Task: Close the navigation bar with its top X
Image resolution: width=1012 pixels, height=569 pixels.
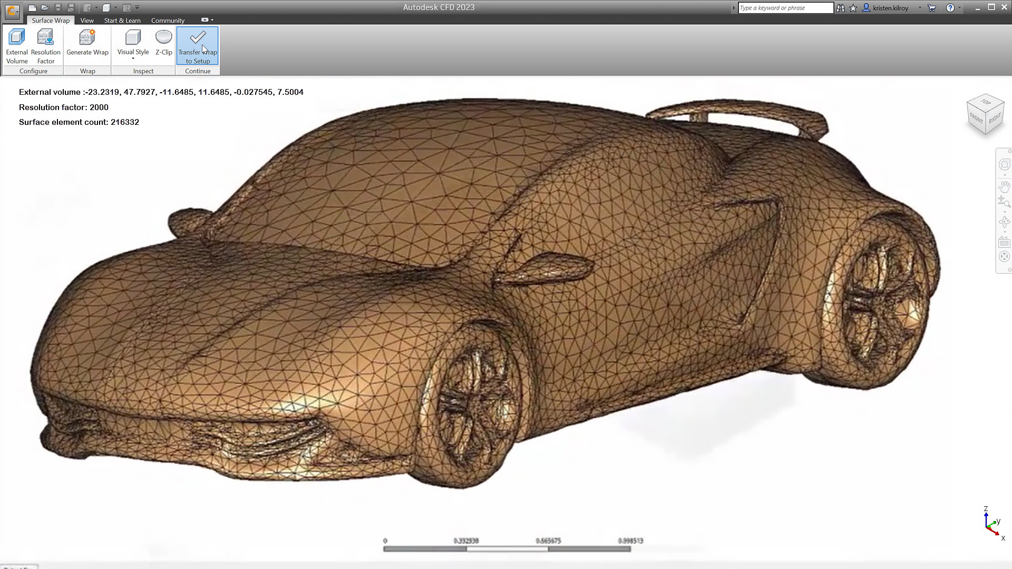Action: [1009, 152]
